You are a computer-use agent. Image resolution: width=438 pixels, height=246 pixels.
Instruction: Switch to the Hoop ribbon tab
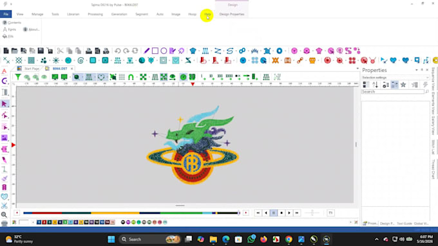pos(192,14)
